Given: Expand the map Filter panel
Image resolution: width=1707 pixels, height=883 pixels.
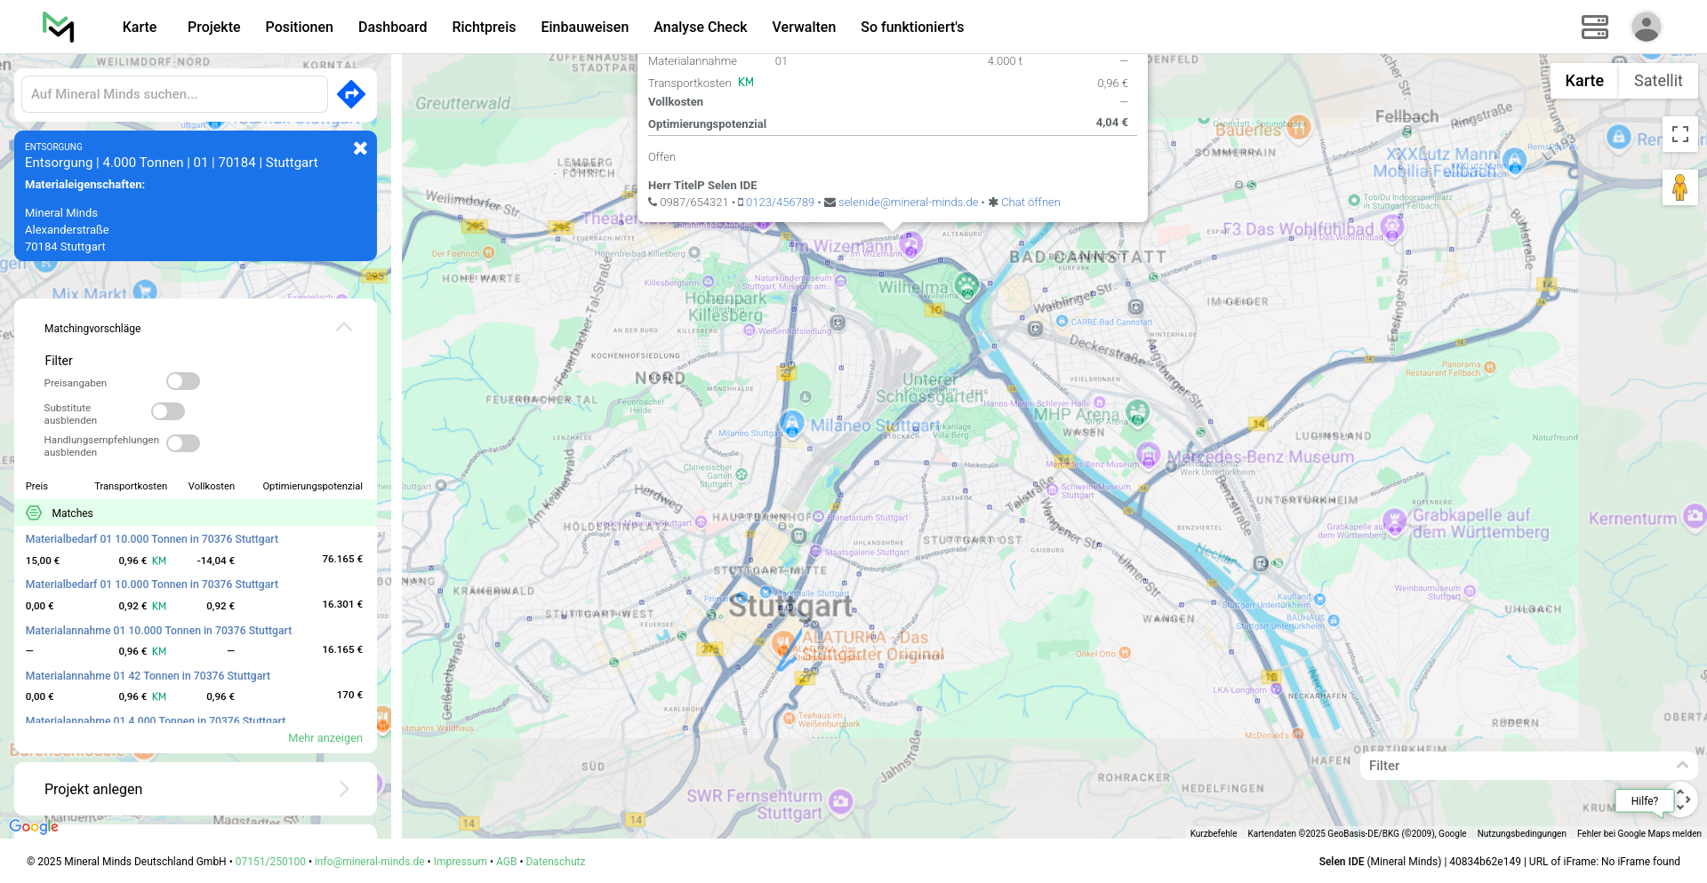Looking at the screenshot, I should (x=1681, y=765).
